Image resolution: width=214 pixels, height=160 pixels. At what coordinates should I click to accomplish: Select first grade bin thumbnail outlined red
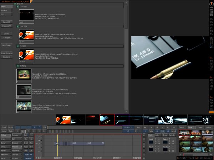click(x=184, y=133)
